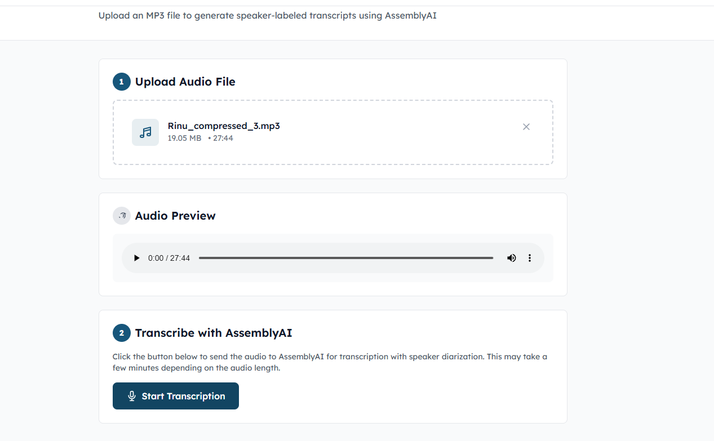714x441 pixels.
Task: Select the Audio Preview waveform icon
Action: coord(121,215)
